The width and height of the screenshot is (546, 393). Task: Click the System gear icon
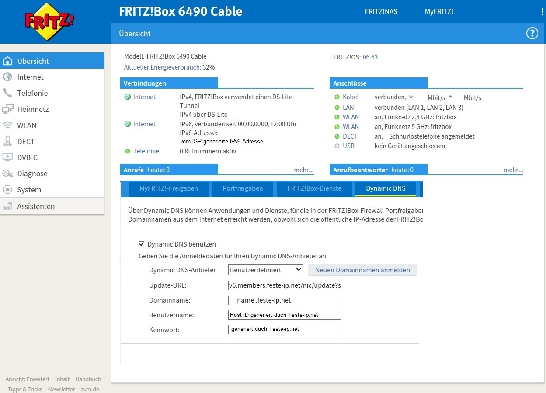click(7, 190)
